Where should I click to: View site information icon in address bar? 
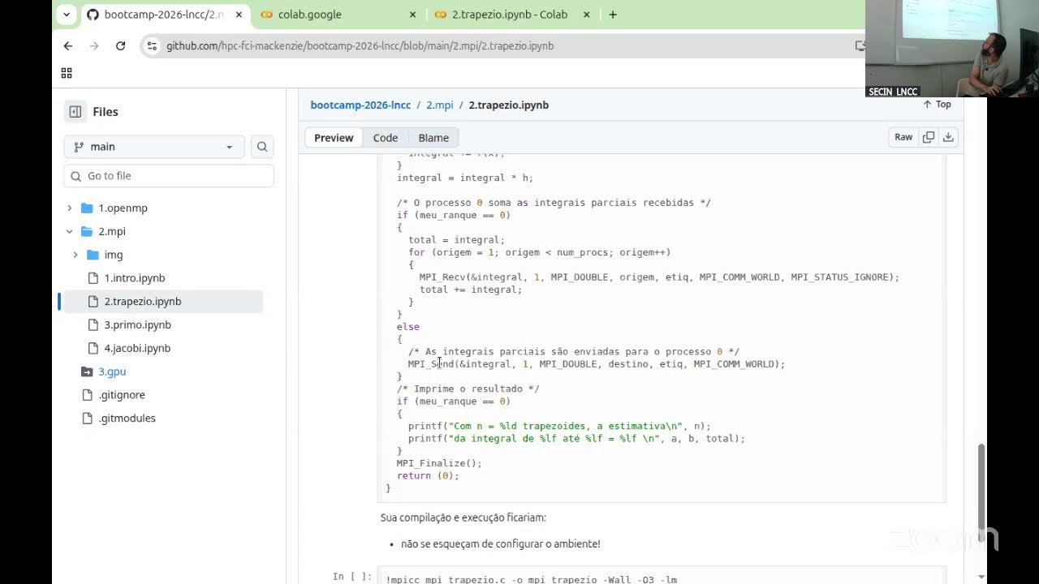click(151, 46)
